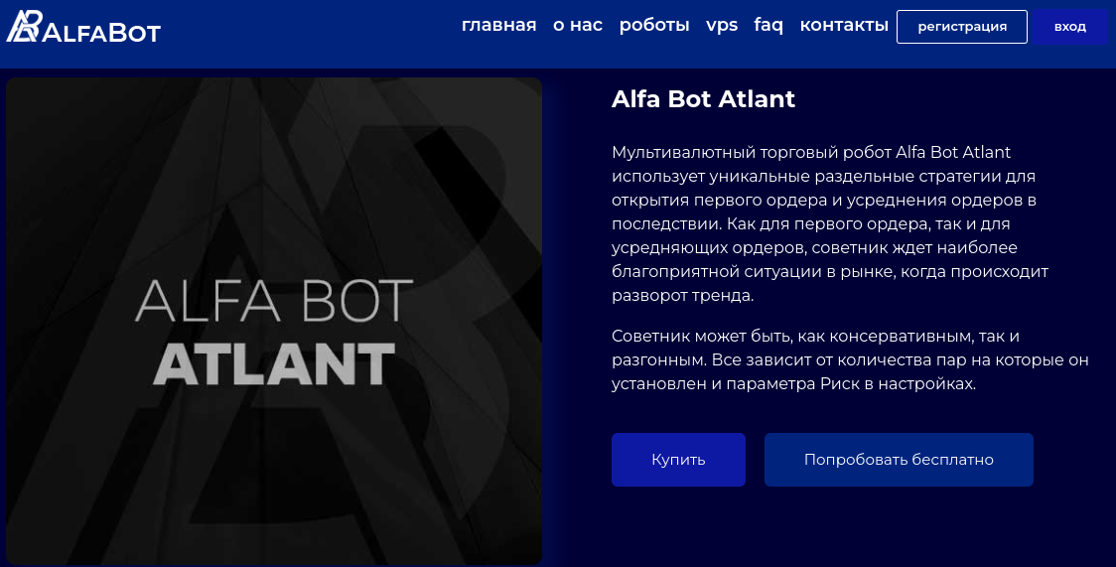
Task: Click the AB monogram logo icon
Action: pyautogui.click(x=22, y=27)
